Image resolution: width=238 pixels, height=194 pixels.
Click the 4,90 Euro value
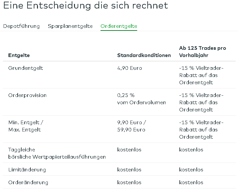[130, 68]
